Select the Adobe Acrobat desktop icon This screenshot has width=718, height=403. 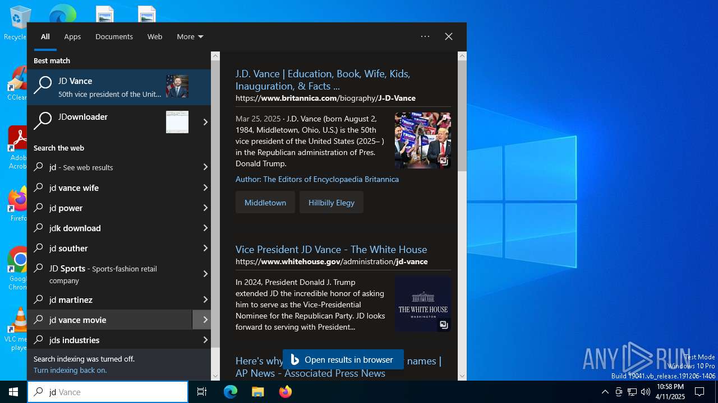[17, 148]
